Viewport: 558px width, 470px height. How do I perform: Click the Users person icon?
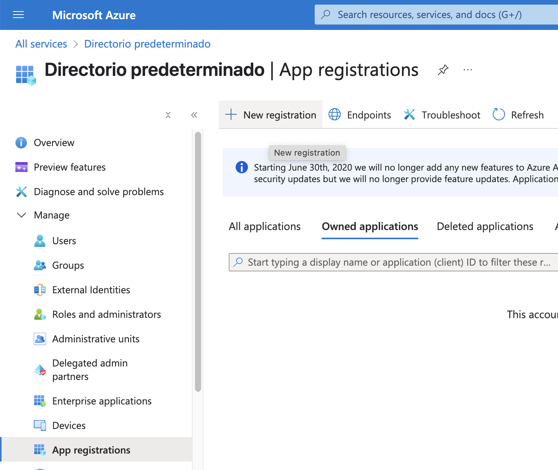[40, 241]
